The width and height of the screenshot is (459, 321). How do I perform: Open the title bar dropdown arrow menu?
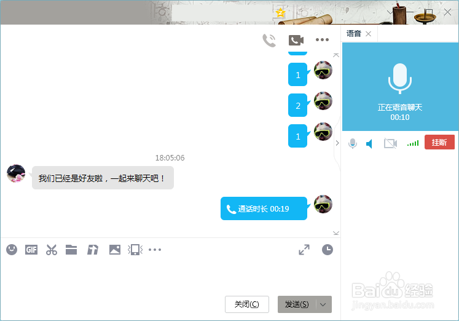click(390, 12)
